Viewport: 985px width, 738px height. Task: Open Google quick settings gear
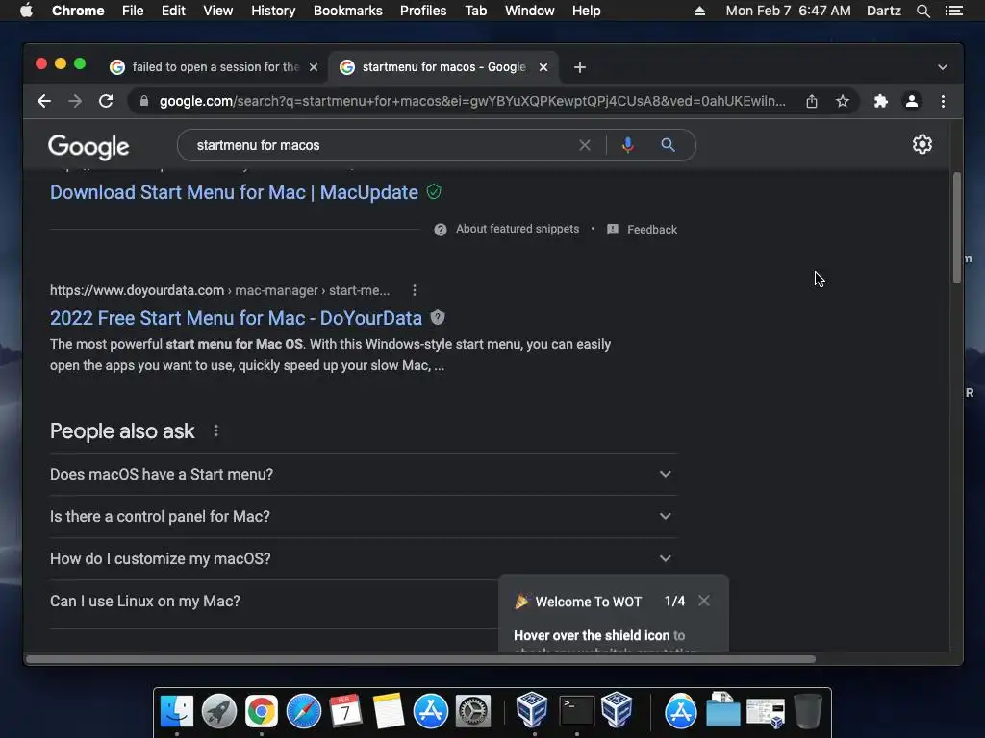[922, 144]
